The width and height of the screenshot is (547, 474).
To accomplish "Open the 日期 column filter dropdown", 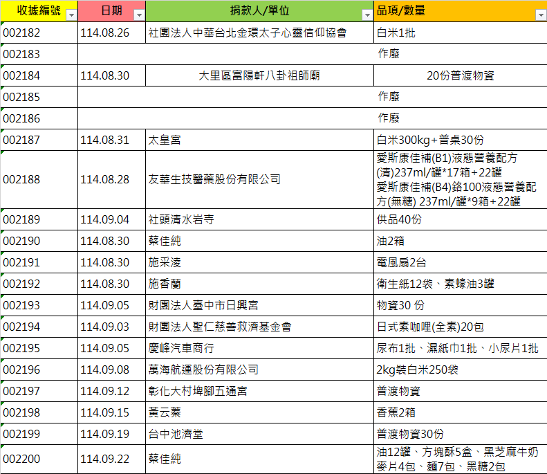I will click(139, 15).
